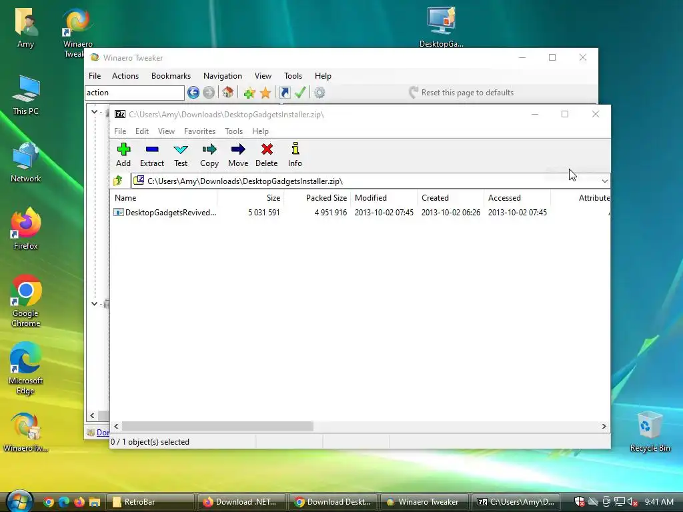The image size is (683, 512).
Task: Click the green checkmark icon in Winaero Tweaker
Action: (300, 92)
